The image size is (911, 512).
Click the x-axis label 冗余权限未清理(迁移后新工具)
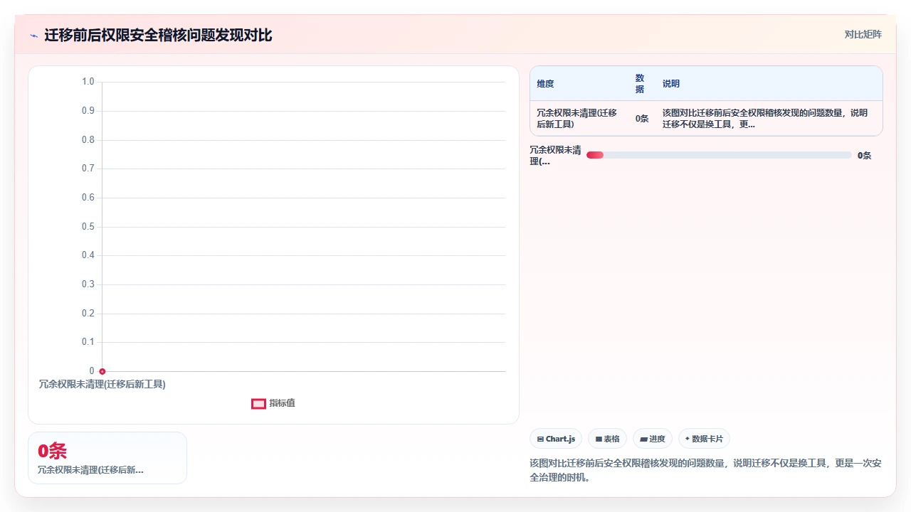tap(102, 384)
